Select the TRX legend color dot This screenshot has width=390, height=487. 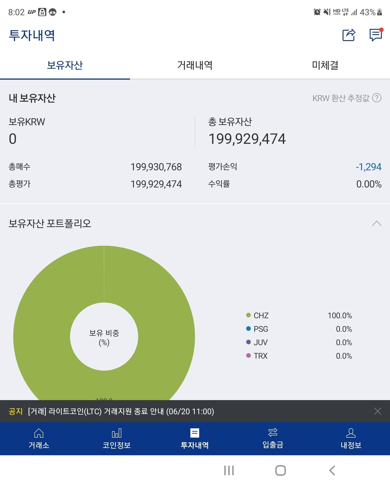point(248,355)
